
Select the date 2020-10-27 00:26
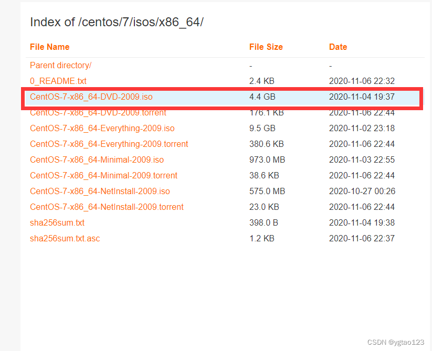[x=362, y=191]
